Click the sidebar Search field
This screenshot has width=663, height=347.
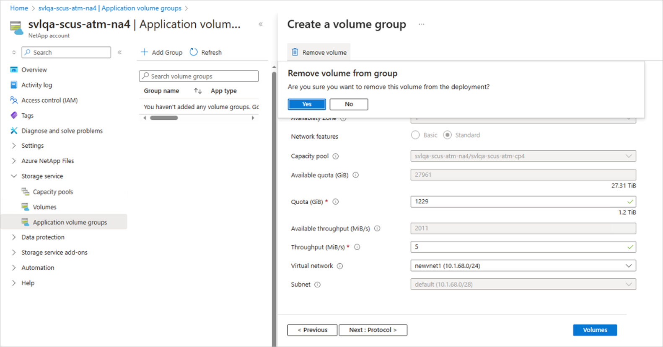[x=67, y=52]
